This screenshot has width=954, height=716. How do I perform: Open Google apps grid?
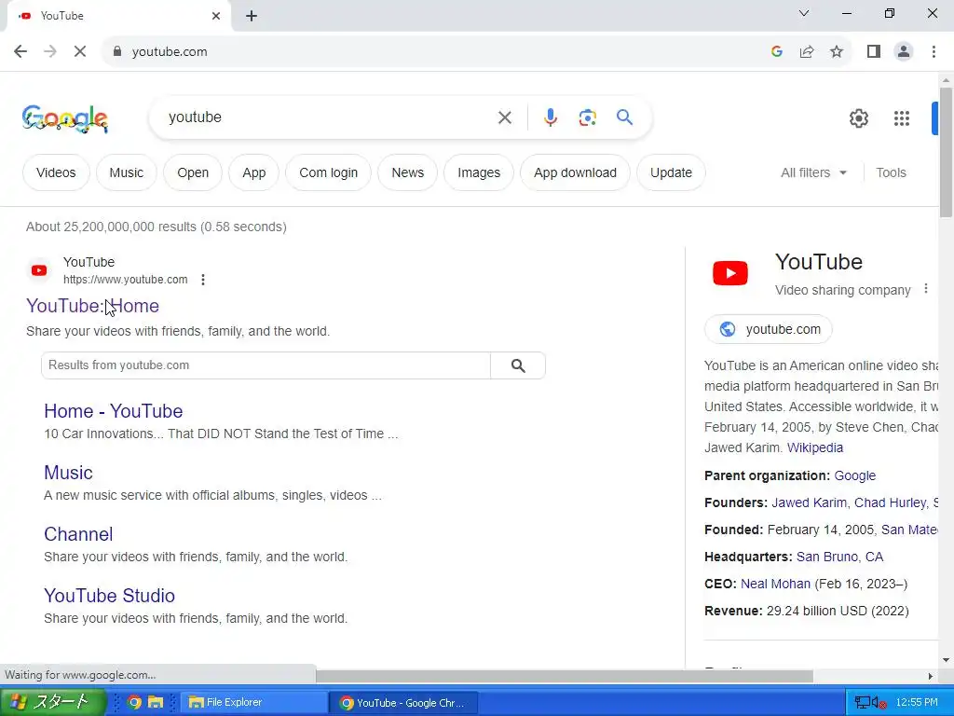[902, 118]
